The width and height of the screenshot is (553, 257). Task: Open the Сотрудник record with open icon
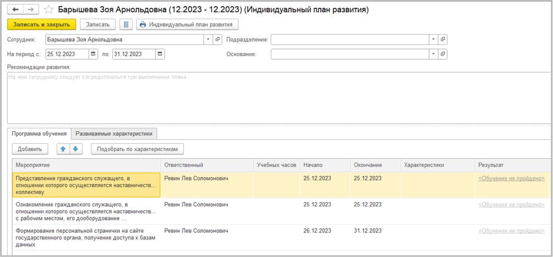(x=217, y=40)
